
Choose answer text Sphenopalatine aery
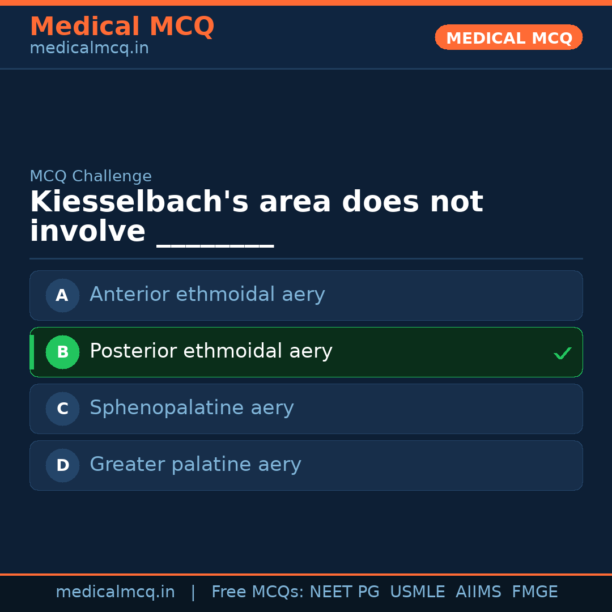pyautogui.click(x=192, y=408)
